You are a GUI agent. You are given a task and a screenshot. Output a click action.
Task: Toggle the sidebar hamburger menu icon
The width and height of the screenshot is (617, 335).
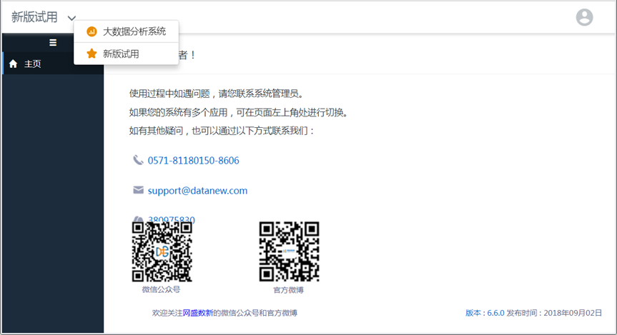coord(53,43)
